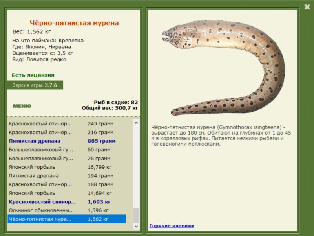Screen dimensions: 314x236
Task: Select bold Краснохвостый спинор... 1,693 кг row
Action: (67, 202)
